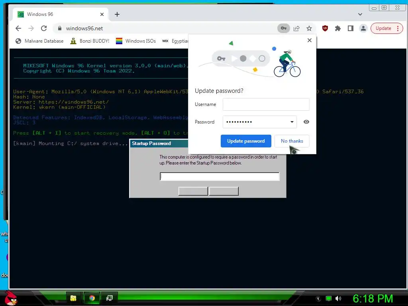Close the Update password popup

[309, 40]
